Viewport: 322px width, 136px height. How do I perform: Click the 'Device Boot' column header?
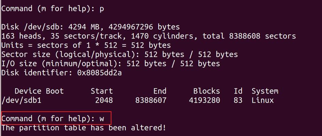point(39,91)
